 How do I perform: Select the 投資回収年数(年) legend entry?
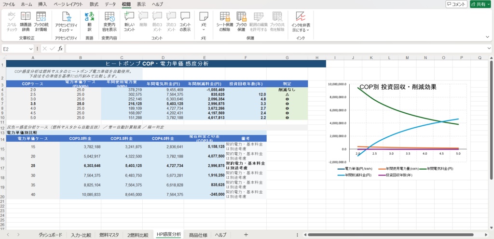395,175
